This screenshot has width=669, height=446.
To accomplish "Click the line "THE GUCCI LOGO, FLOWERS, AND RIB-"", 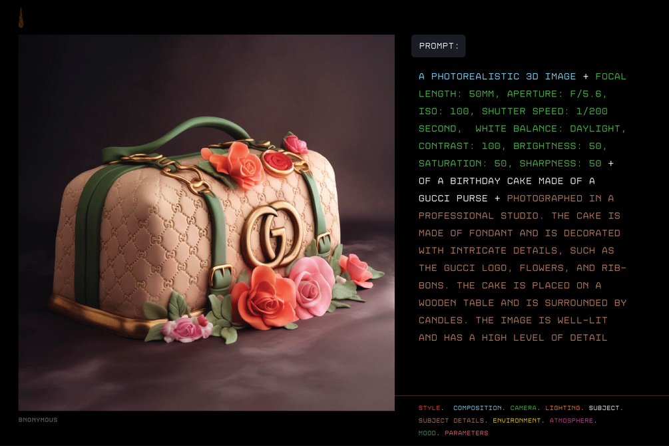I will click(x=523, y=268).
